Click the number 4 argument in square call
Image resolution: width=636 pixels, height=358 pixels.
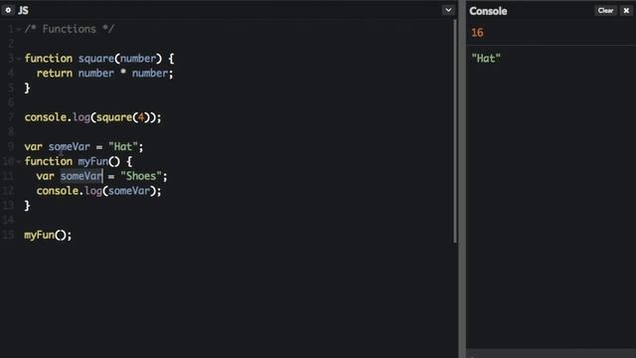(141, 117)
